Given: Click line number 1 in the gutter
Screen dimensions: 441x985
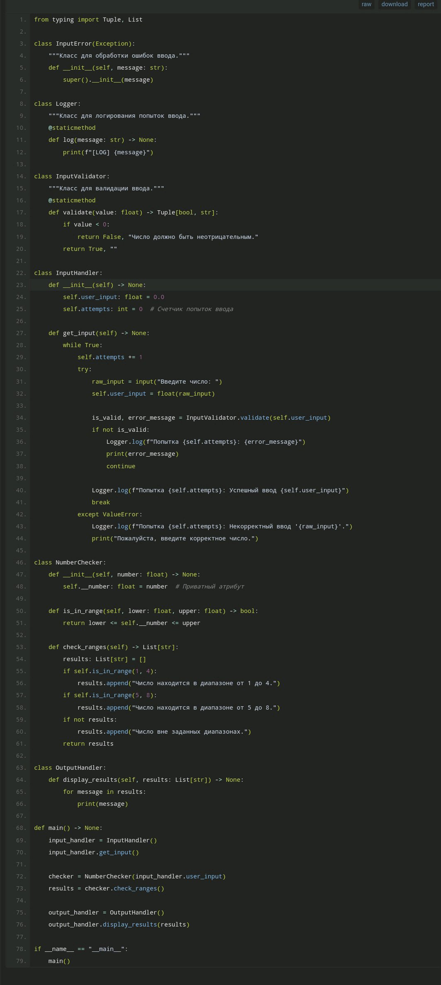Looking at the screenshot, I should pos(22,19).
